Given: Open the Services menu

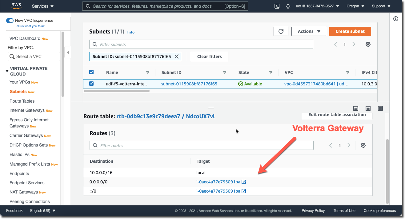Looking at the screenshot, I should [x=42, y=6].
